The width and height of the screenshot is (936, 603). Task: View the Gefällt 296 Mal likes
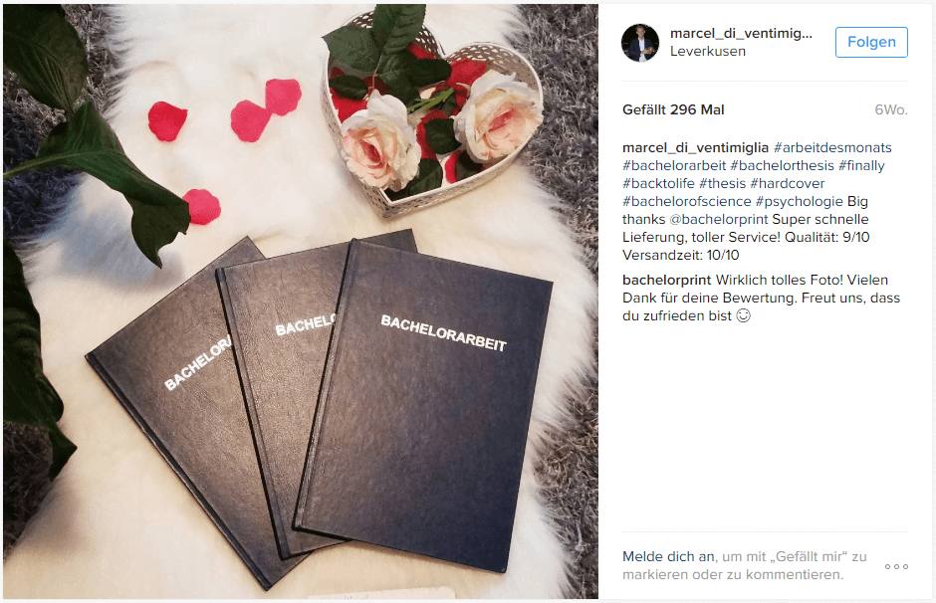click(673, 109)
